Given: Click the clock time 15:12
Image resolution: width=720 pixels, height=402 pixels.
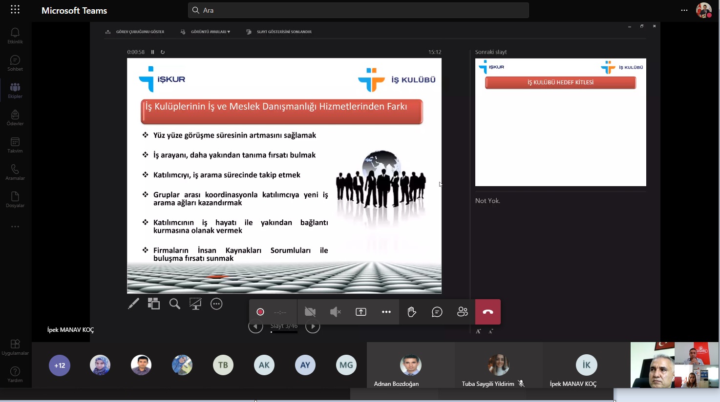Looking at the screenshot, I should pos(435,52).
